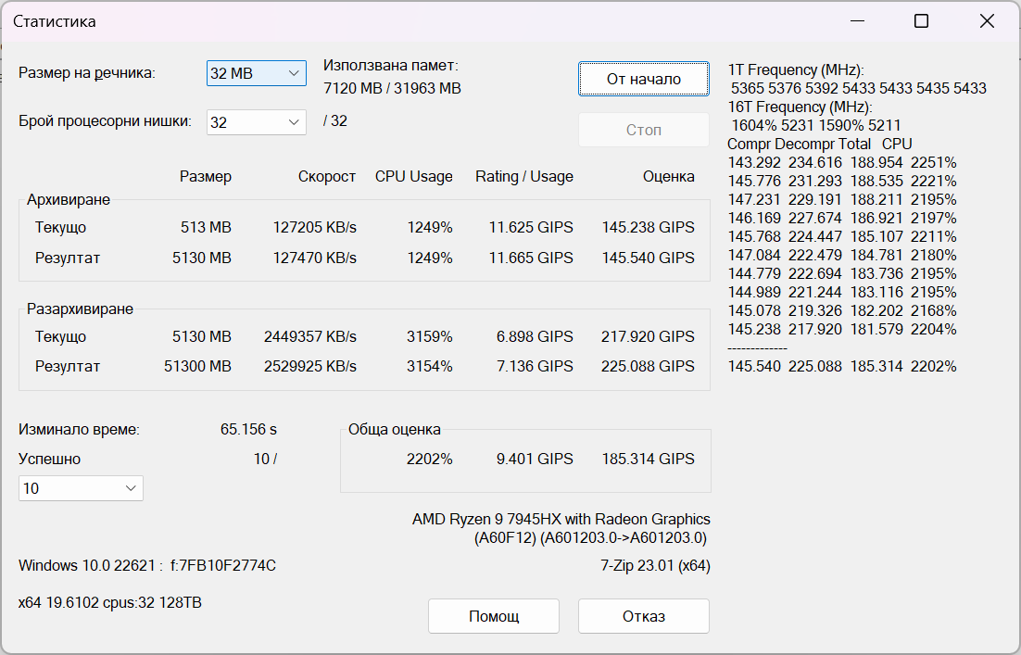Click decompression current speed 2449357 KB/s
This screenshot has width=1021, height=655.
click(310, 336)
